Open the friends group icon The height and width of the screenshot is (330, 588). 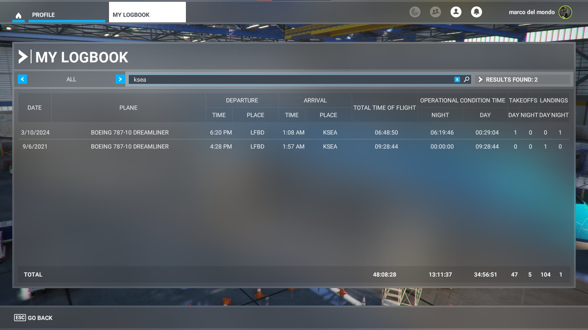coord(435,12)
